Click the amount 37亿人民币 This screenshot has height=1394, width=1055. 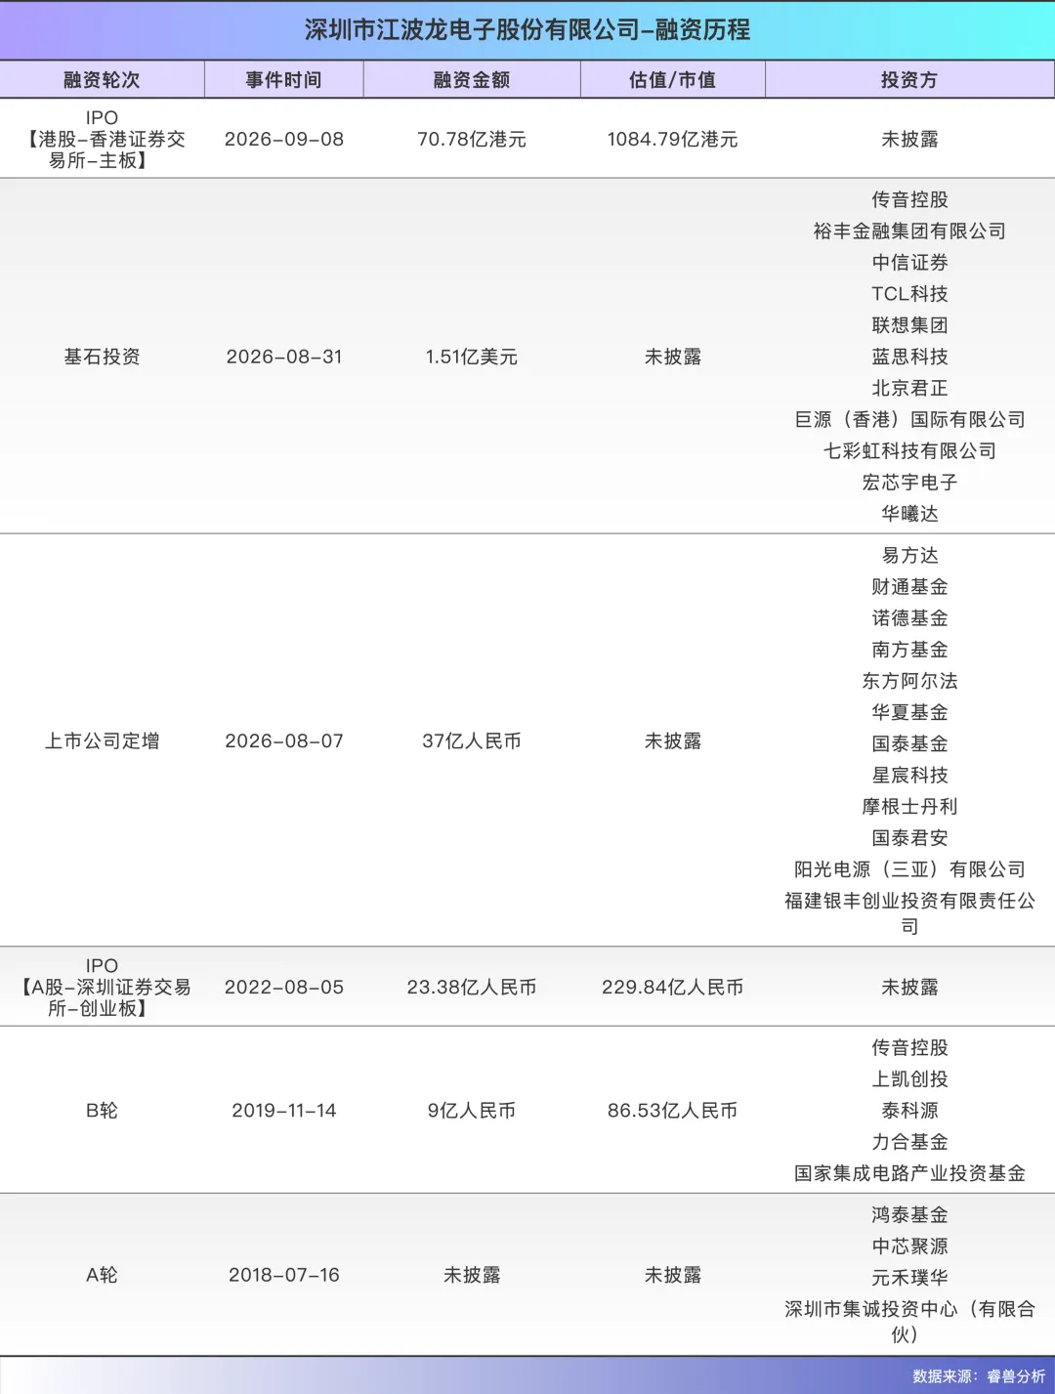(472, 740)
